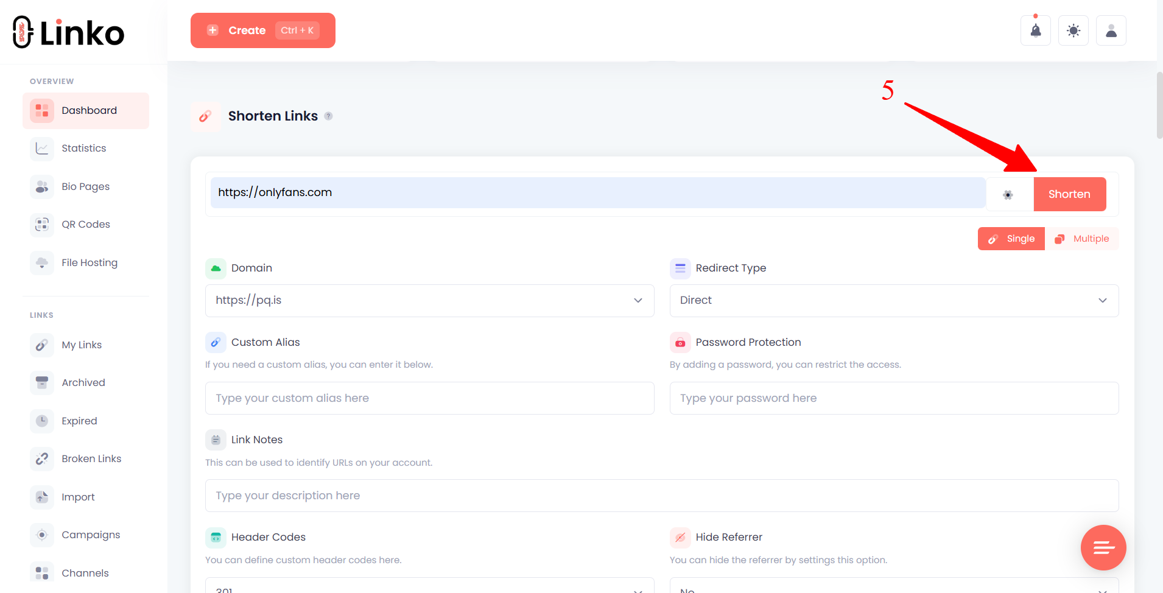Open QR Codes from the sidebar
This screenshot has height=593, width=1163.
click(86, 224)
